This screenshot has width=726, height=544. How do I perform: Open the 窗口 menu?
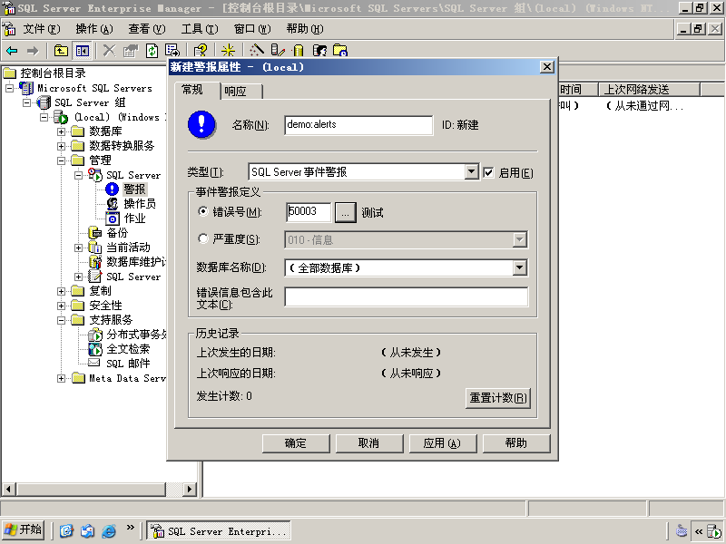click(252, 29)
